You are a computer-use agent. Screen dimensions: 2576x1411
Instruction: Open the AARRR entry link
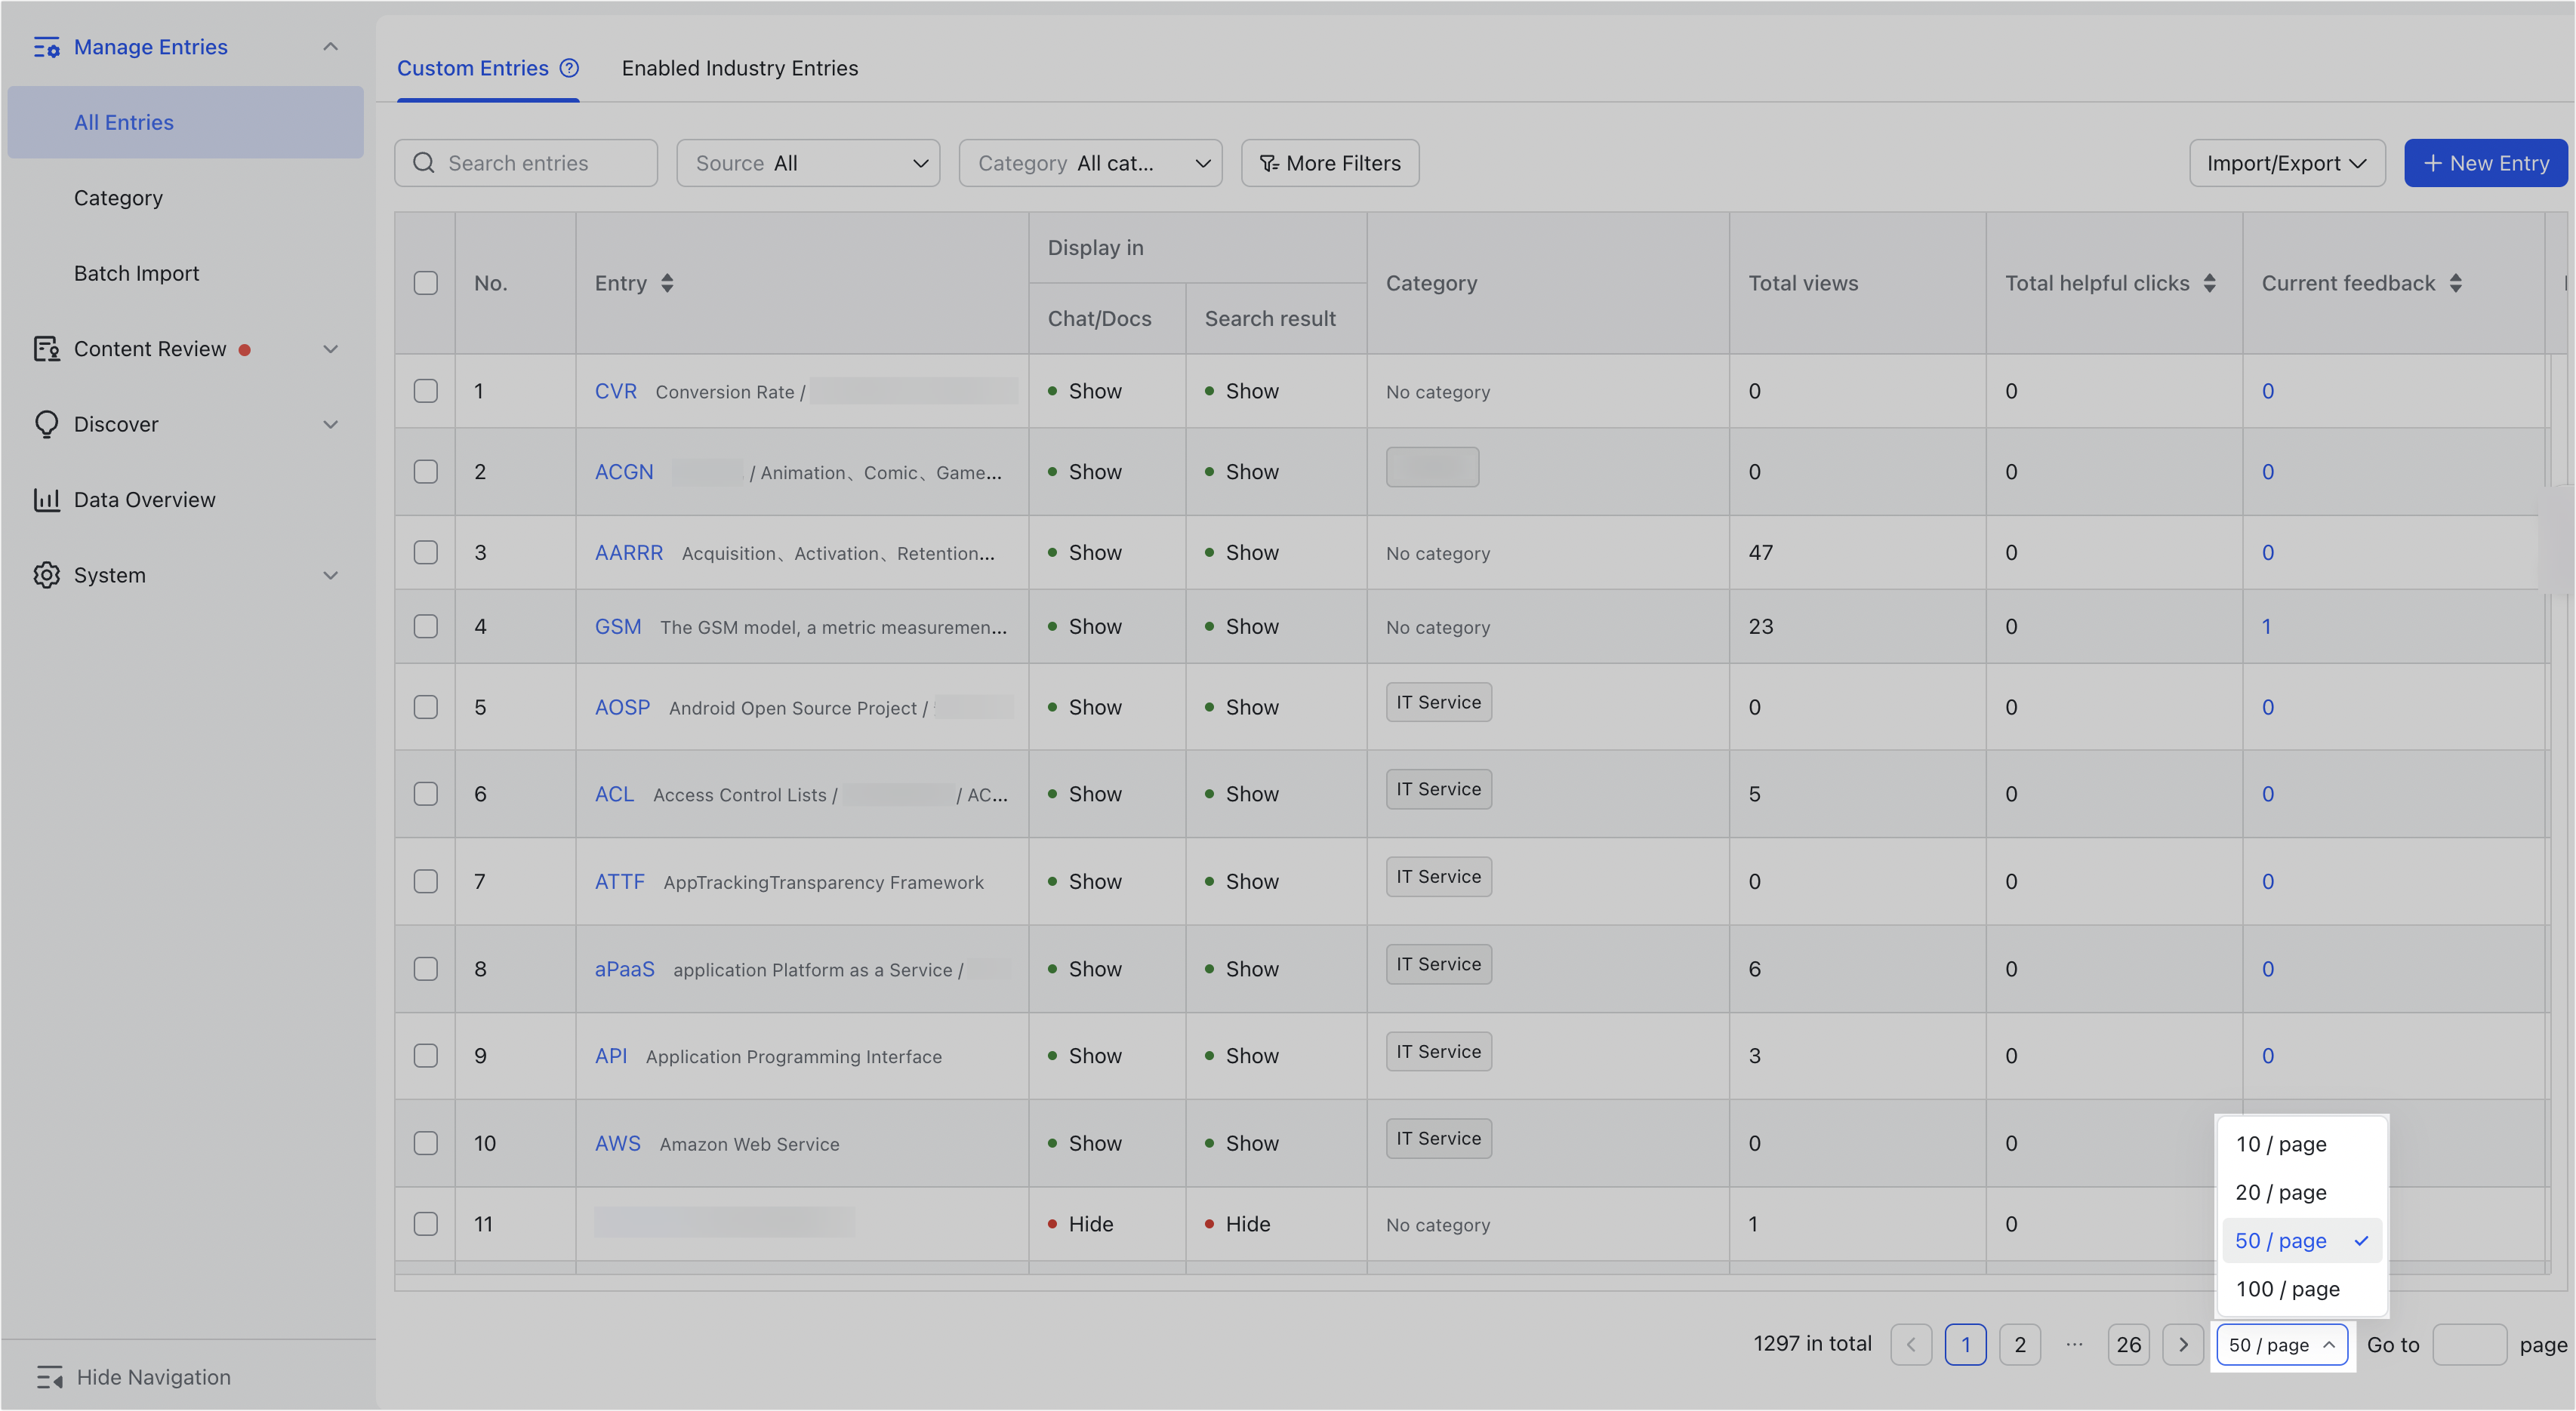pyautogui.click(x=628, y=552)
